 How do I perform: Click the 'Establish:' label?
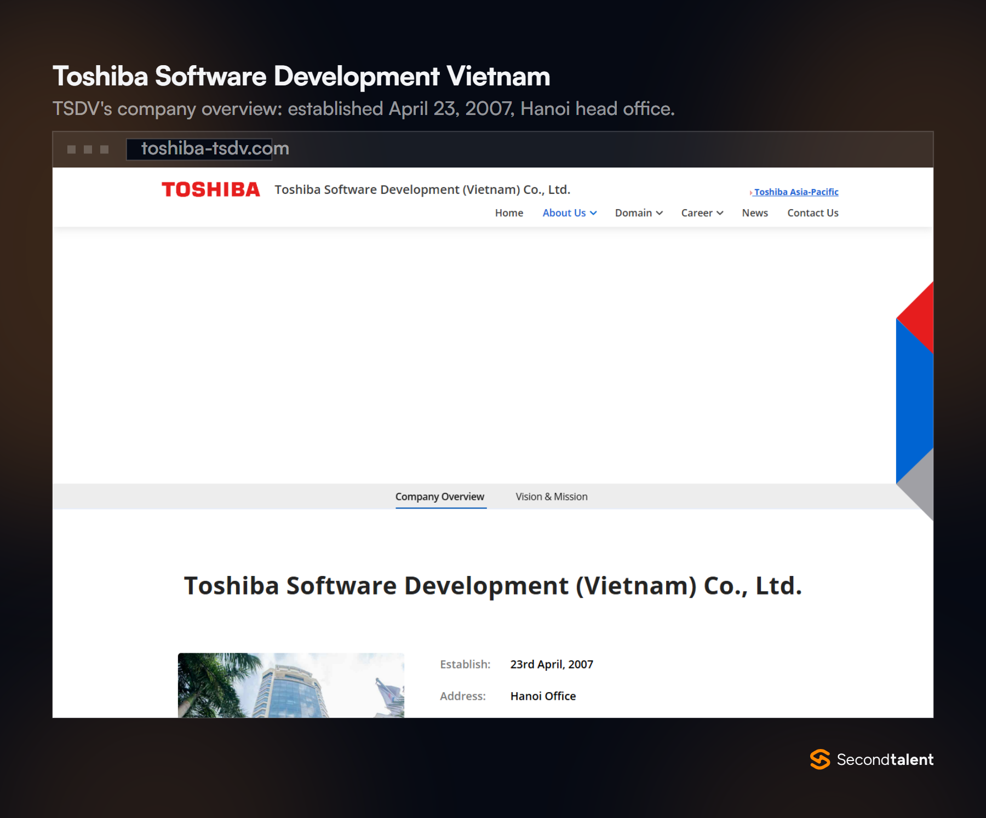tap(465, 664)
